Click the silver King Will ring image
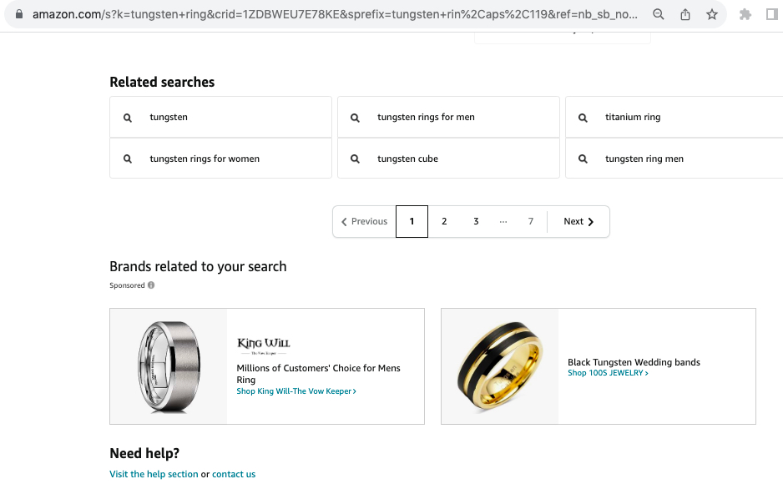 [169, 366]
